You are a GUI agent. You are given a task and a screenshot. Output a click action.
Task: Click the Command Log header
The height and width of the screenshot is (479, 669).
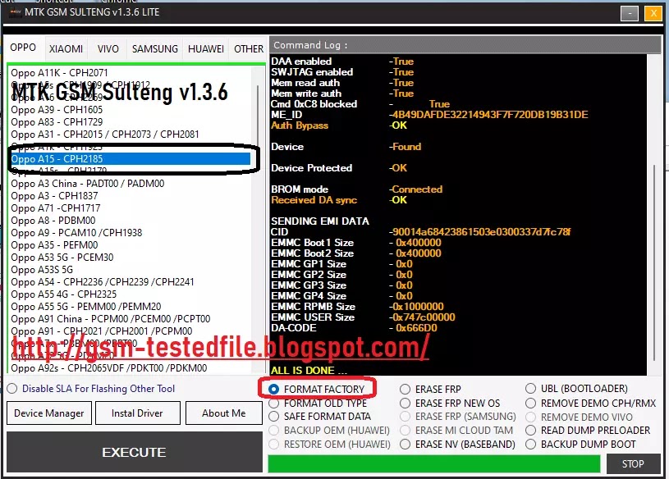pyautogui.click(x=465, y=45)
